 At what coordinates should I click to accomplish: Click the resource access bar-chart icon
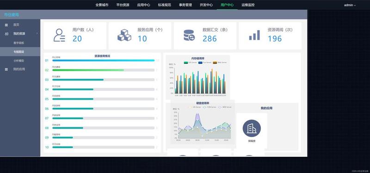[254, 35]
